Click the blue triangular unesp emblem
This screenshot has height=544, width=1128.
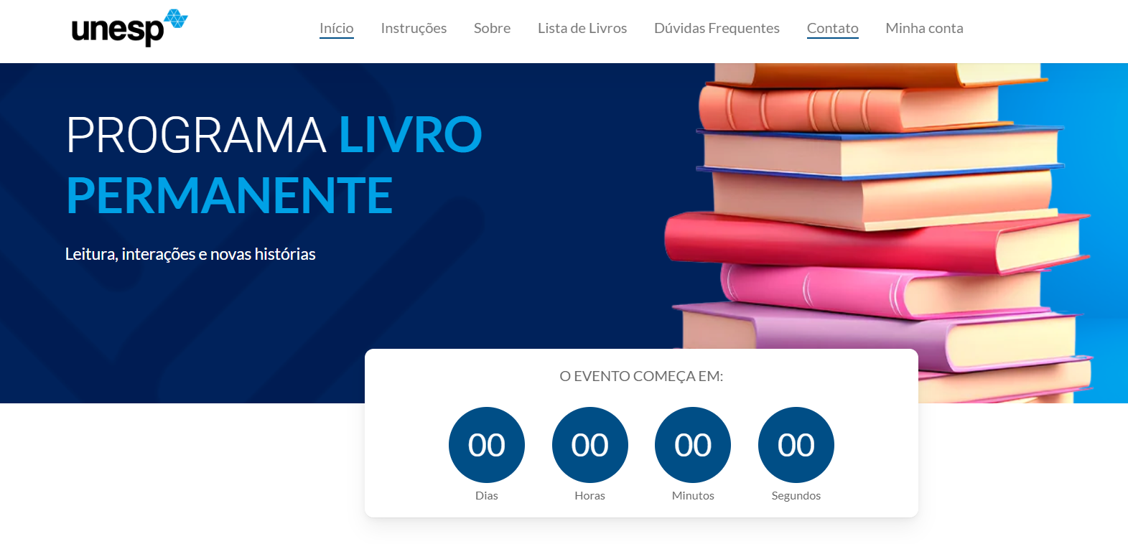(176, 19)
